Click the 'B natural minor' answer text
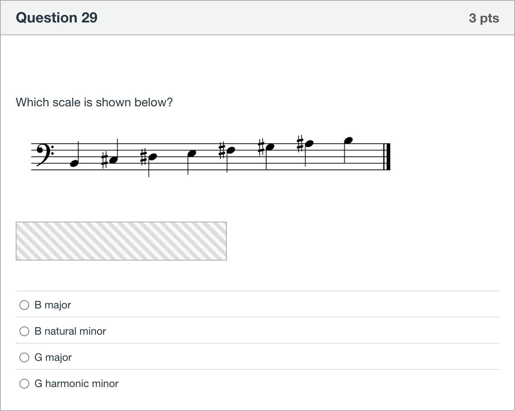Viewport: 515px width, 411px height. pos(70,331)
